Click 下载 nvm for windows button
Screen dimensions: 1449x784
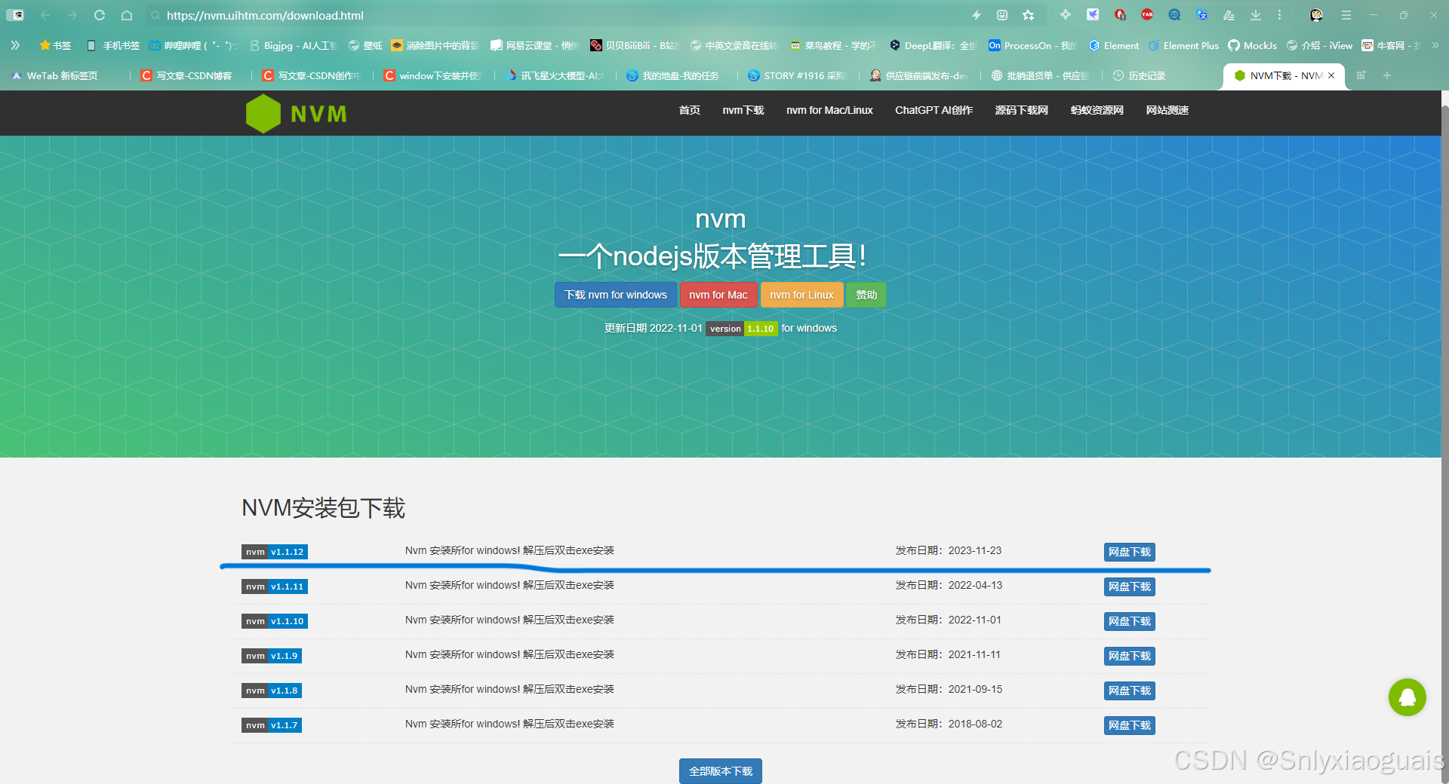click(615, 295)
